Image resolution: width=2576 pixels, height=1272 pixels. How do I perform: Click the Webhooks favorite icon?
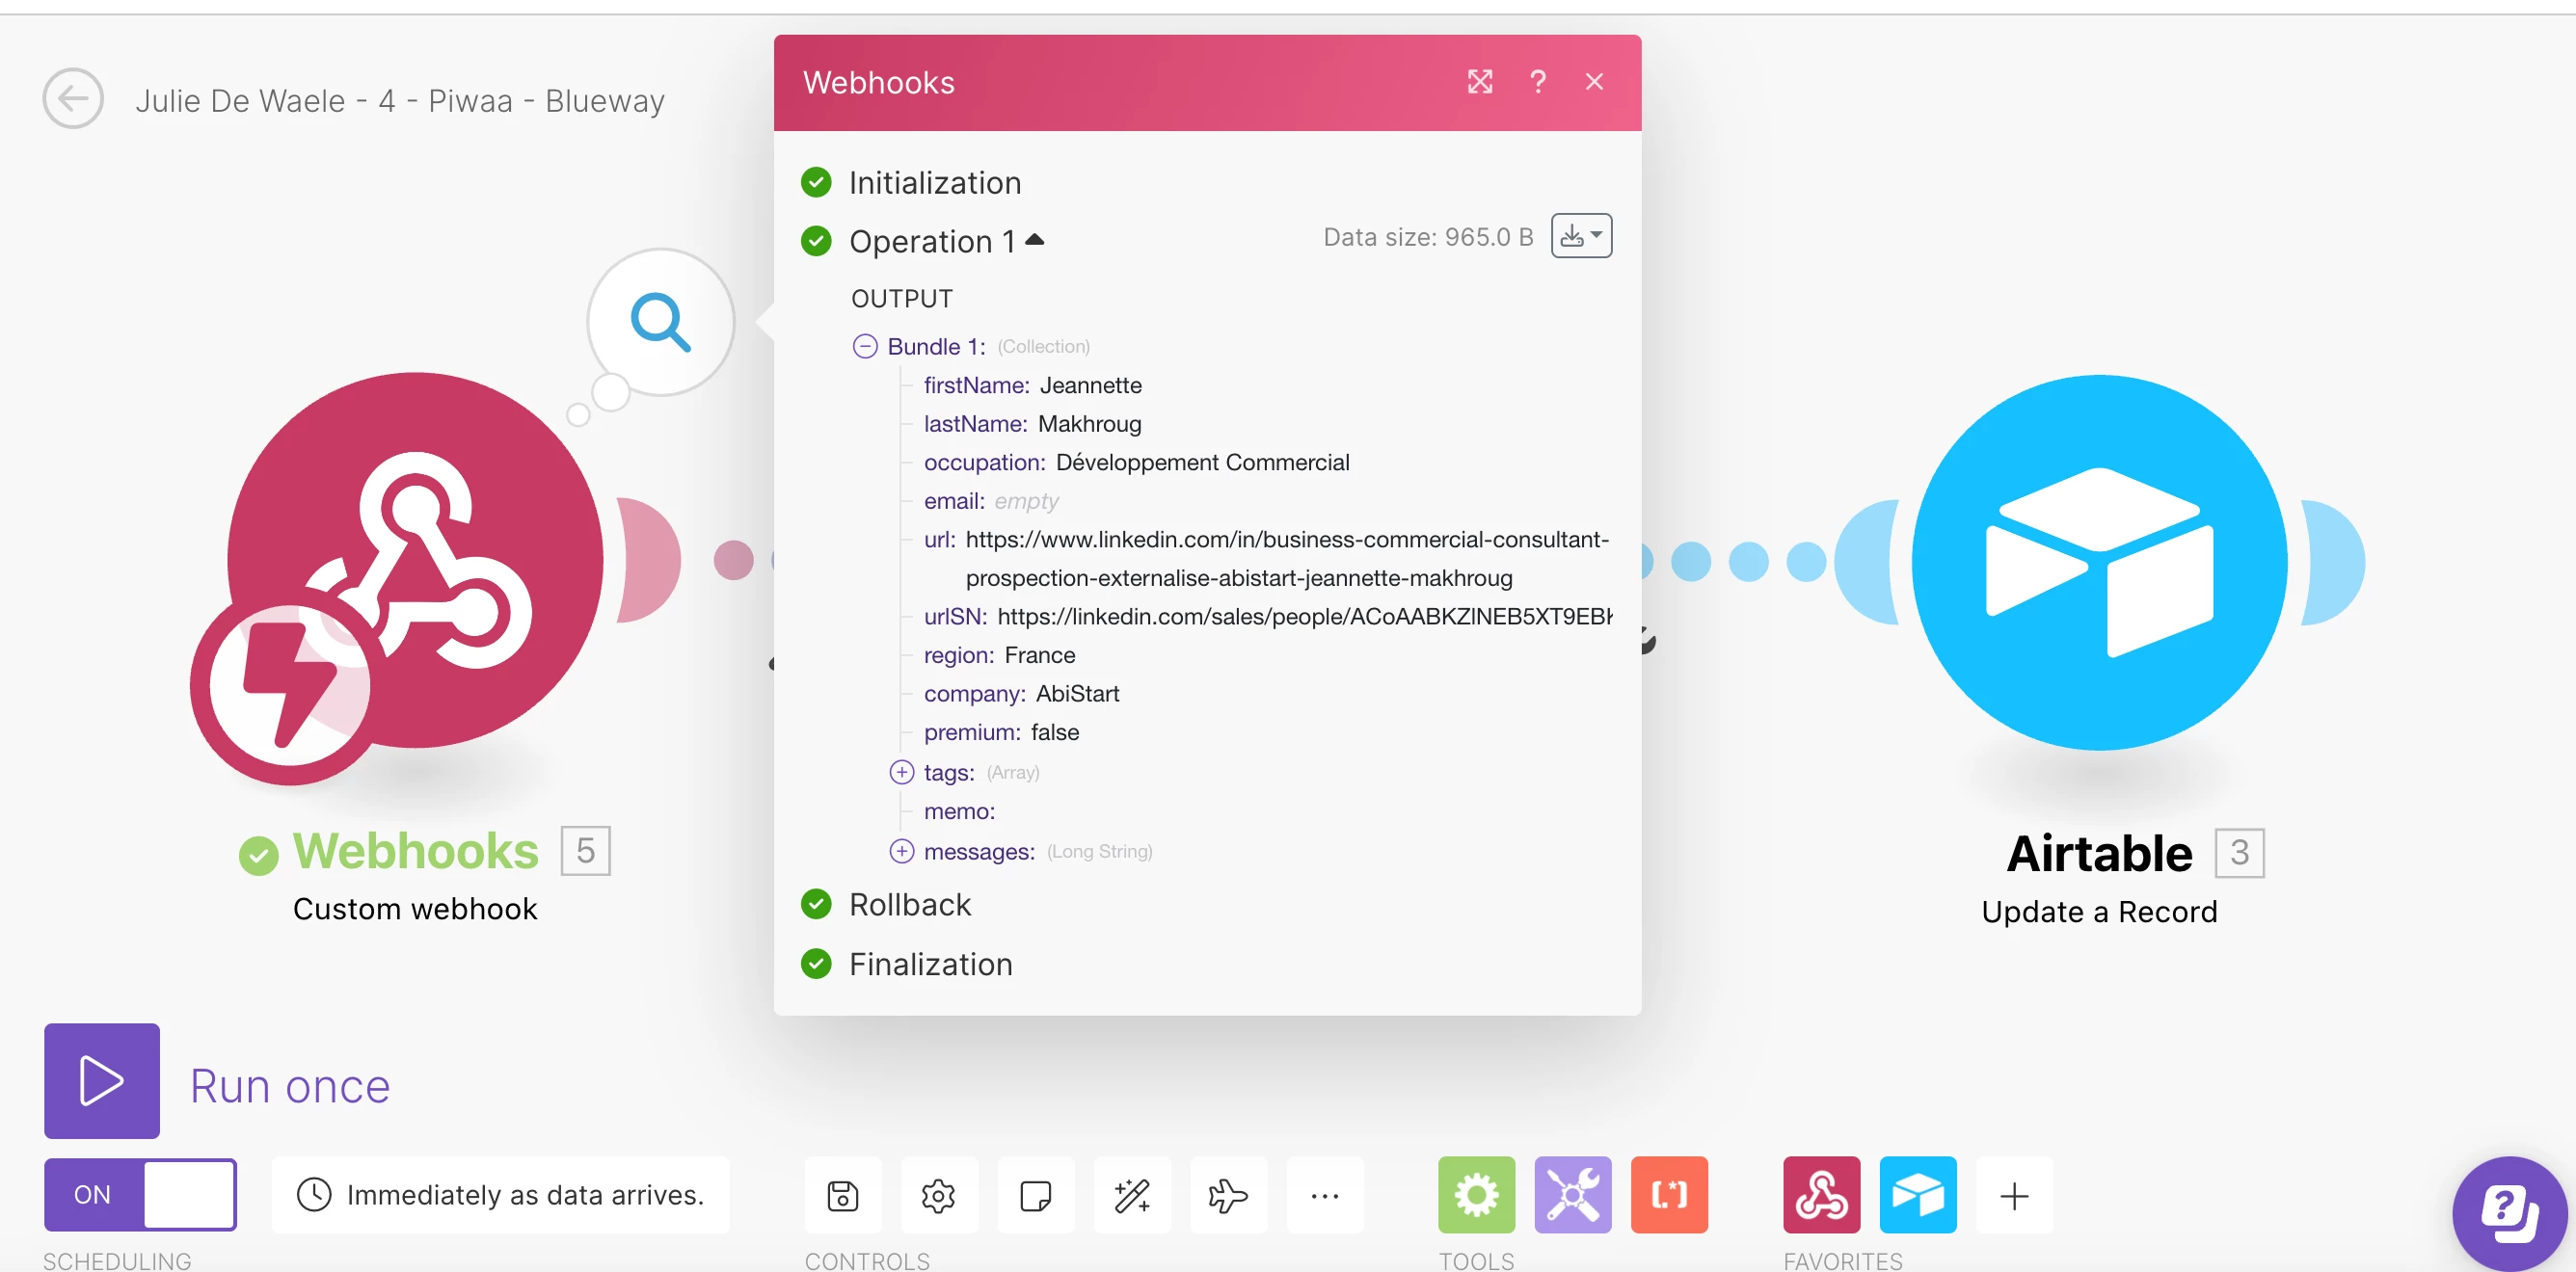point(1821,1195)
